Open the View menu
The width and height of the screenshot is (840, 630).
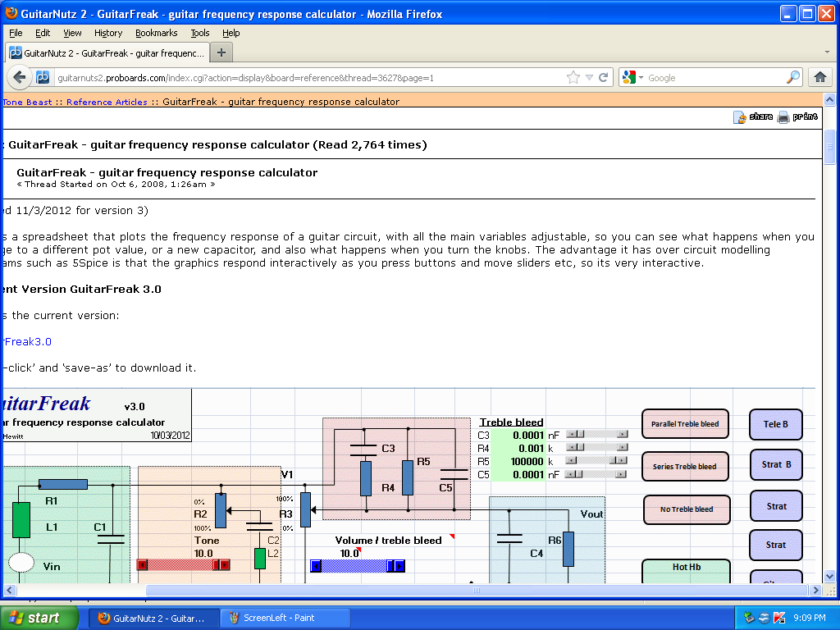[72, 33]
